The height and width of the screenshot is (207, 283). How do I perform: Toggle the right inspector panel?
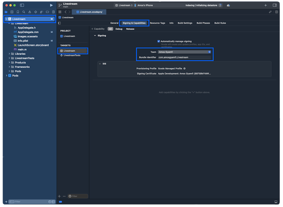point(275,5)
